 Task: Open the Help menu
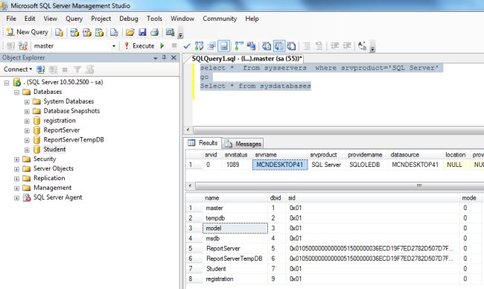(x=252, y=19)
